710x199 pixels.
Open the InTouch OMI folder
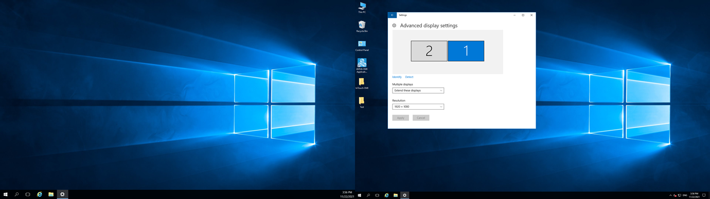tap(362, 84)
